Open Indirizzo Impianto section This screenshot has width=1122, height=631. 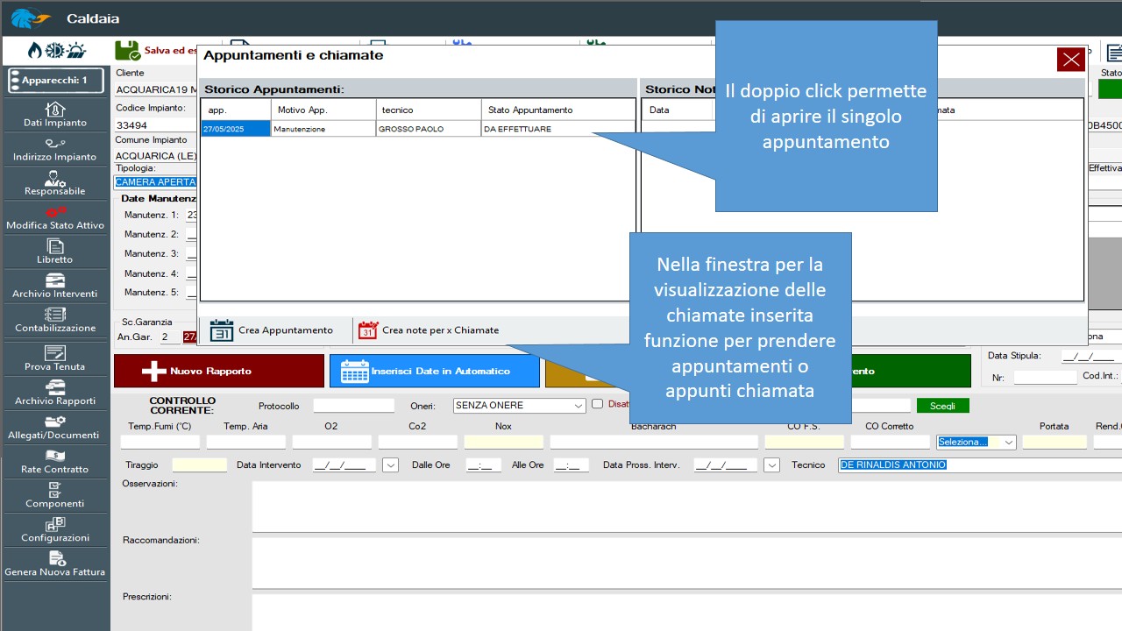tap(55, 149)
